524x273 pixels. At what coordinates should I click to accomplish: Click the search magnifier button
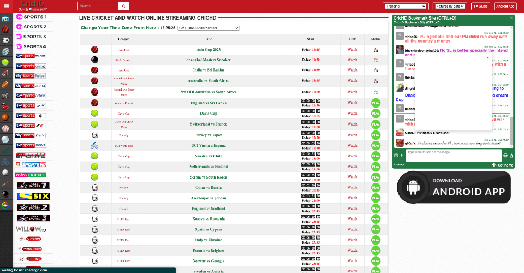click(x=123, y=6)
